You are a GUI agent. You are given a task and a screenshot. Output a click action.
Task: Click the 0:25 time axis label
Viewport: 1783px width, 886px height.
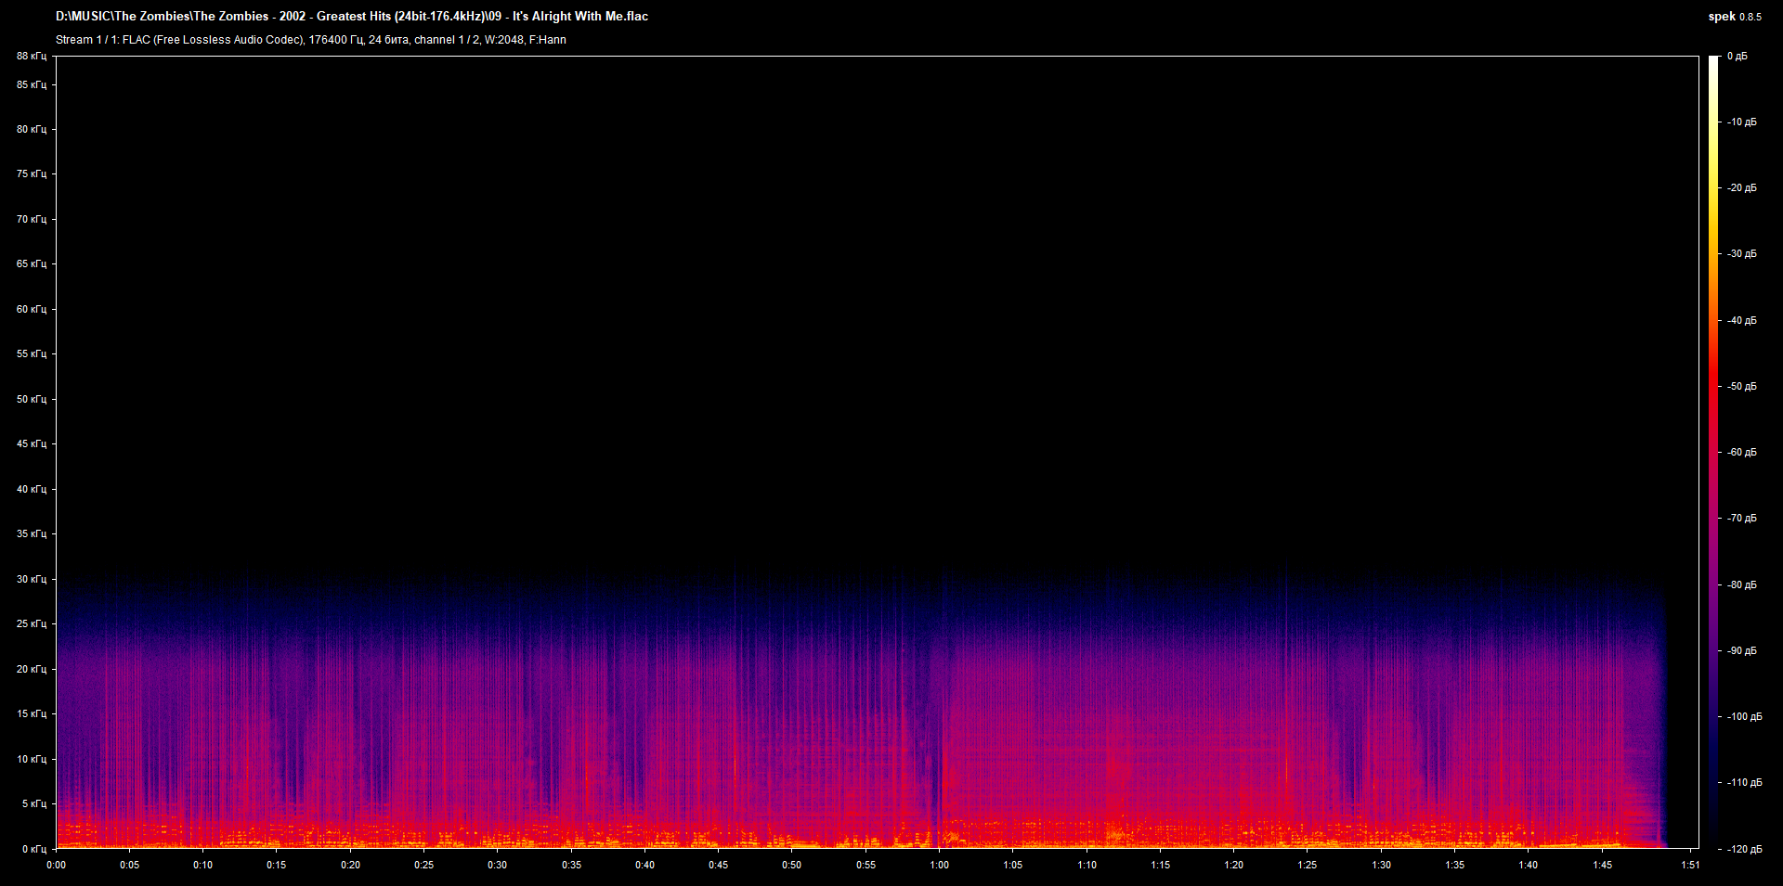click(423, 865)
